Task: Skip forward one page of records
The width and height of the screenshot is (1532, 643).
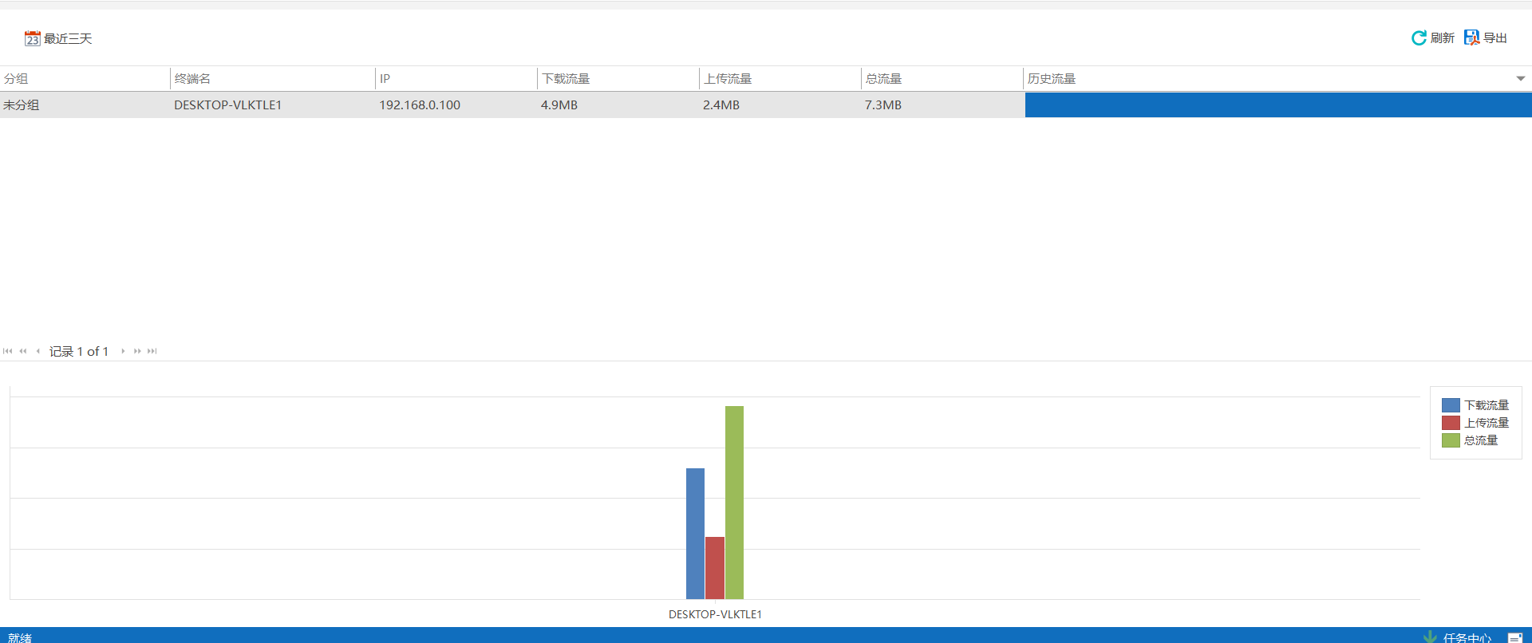Action: [137, 351]
